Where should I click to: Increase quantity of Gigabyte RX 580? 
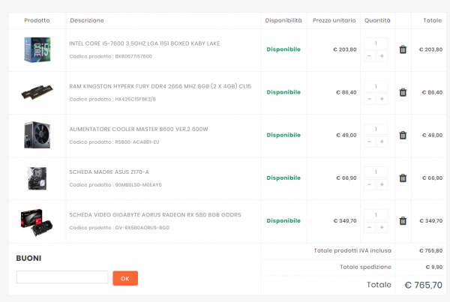pos(382,227)
